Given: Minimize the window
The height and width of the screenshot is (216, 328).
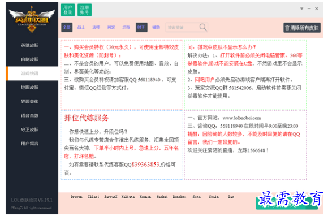Looking at the screenshot, I should [x=309, y=8].
